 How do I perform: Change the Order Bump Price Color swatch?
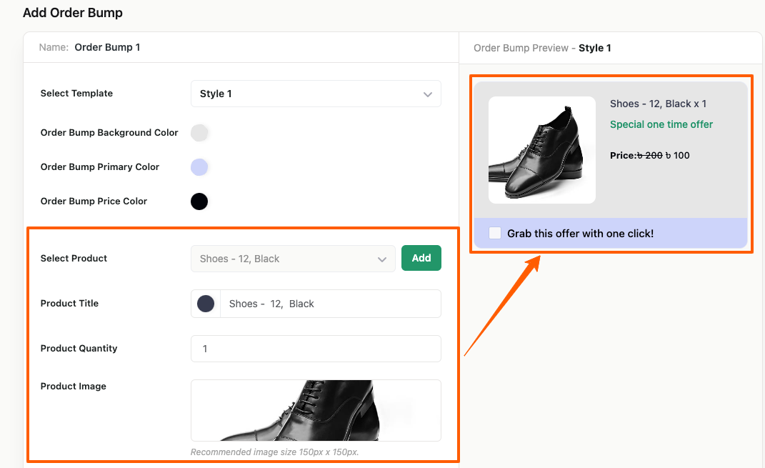coord(199,201)
